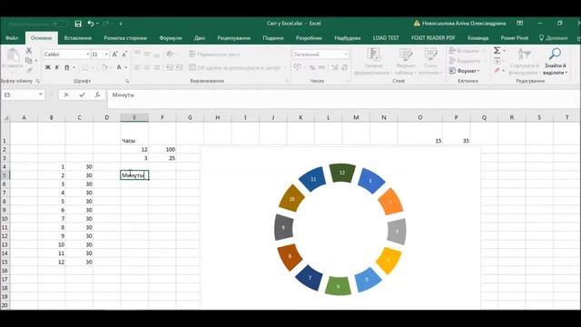Switch to the Вставлення tab
Screen dimensions: 581x327
tap(78, 38)
